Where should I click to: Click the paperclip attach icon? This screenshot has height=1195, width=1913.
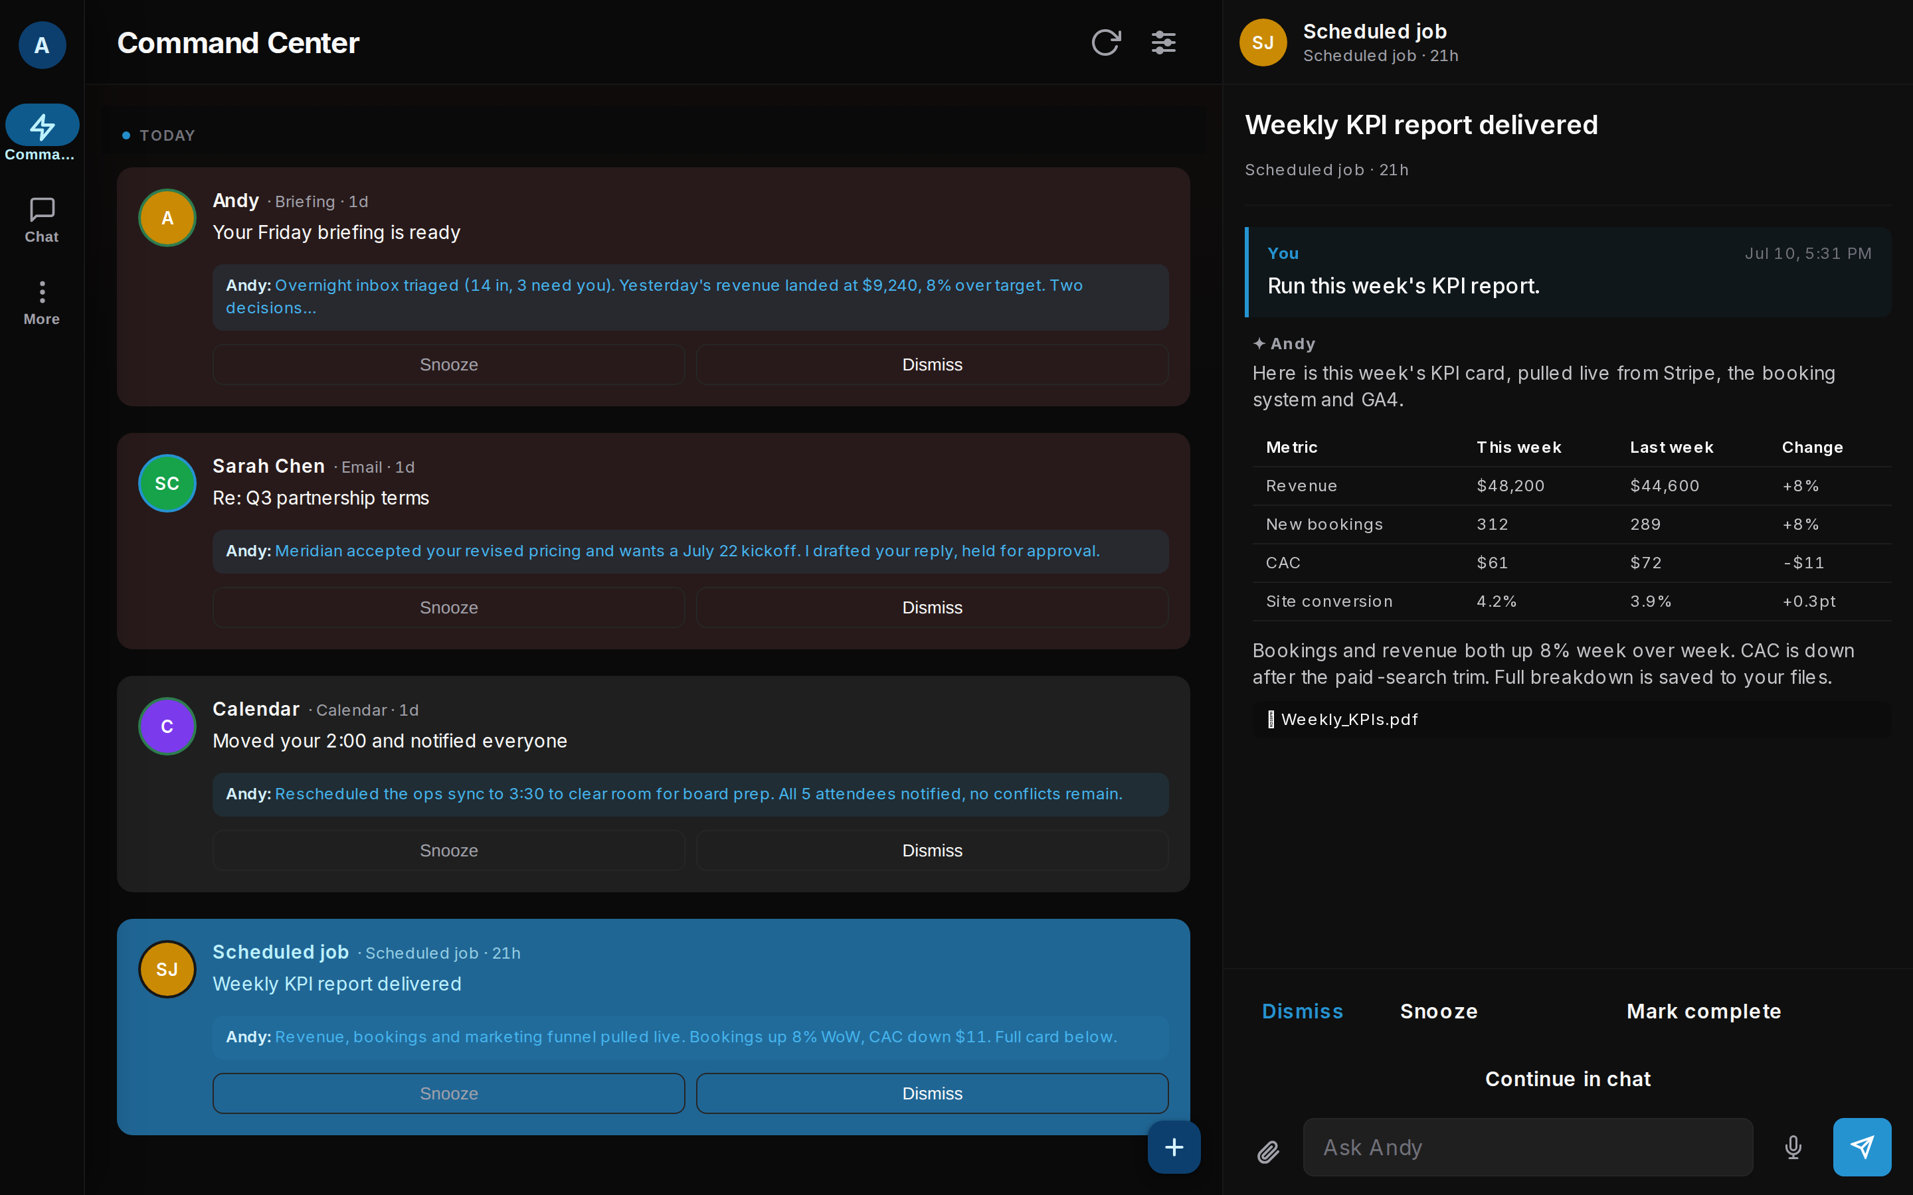point(1268,1152)
